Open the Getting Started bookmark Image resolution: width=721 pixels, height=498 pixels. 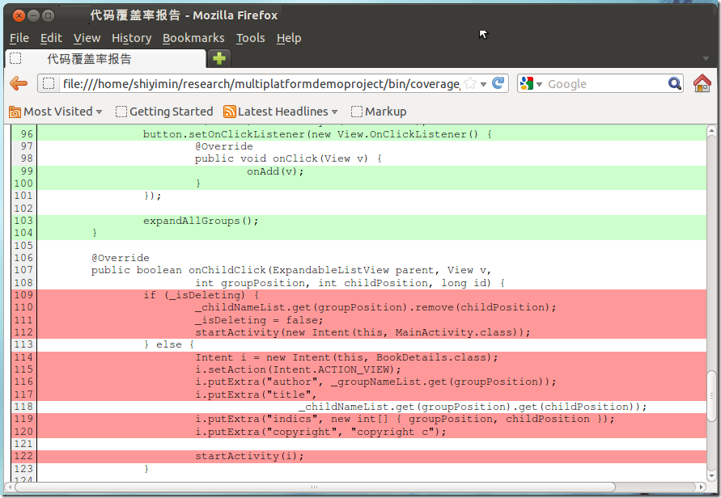[x=164, y=112]
